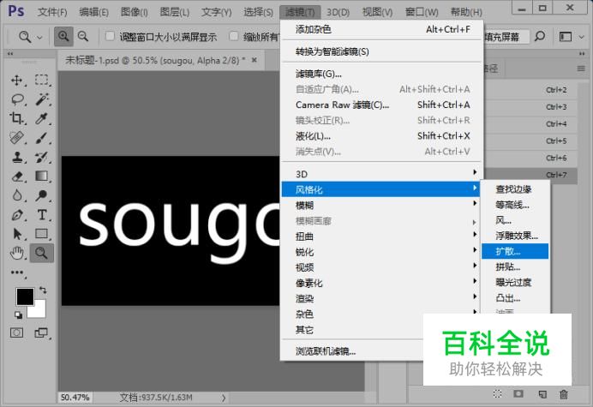Select the Magic Wand tool
Image resolution: width=593 pixels, height=407 pixels.
(x=42, y=99)
